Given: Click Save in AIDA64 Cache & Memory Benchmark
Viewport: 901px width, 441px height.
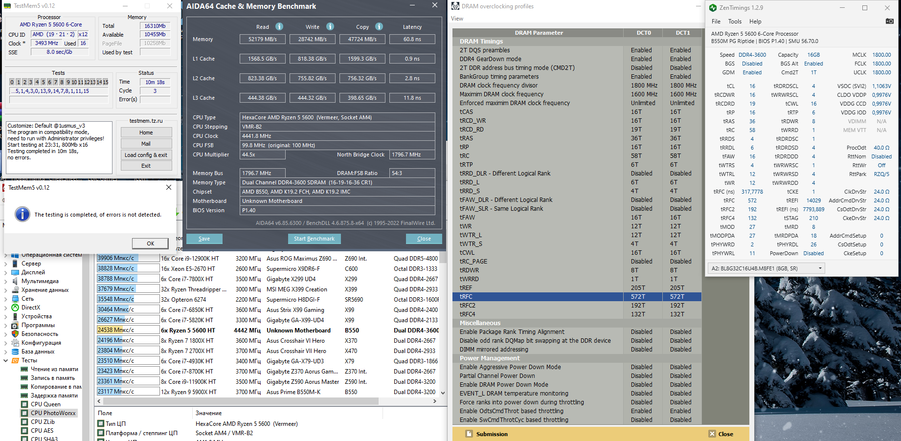Looking at the screenshot, I should (x=204, y=239).
